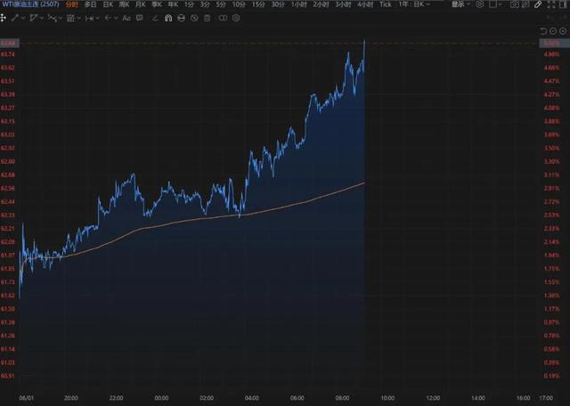This screenshot has width=570, height=406.
Task: Toggle the eraser pencil tool
Action: point(155,18)
